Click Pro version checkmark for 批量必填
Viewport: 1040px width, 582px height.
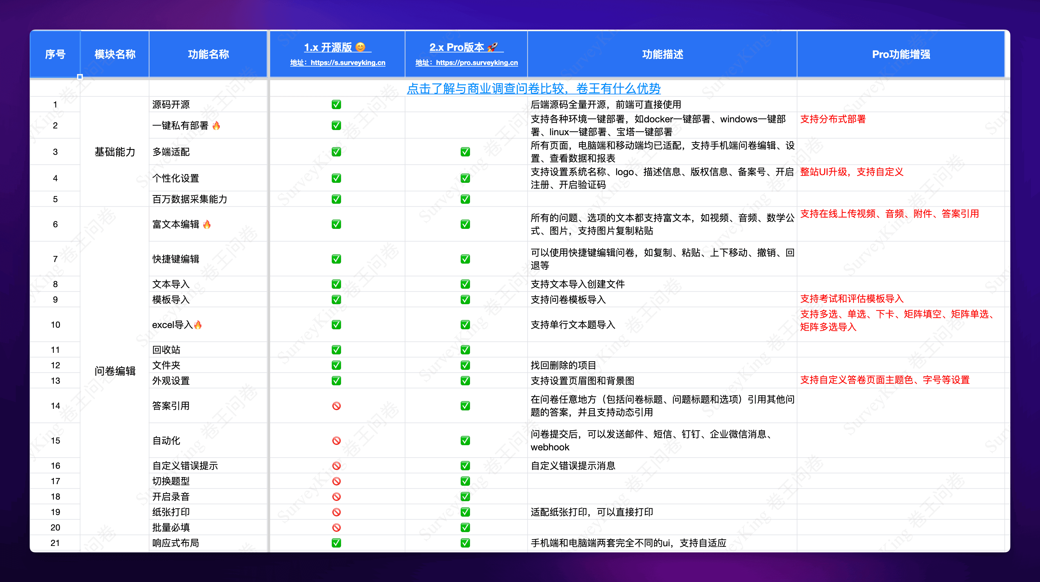point(465,527)
